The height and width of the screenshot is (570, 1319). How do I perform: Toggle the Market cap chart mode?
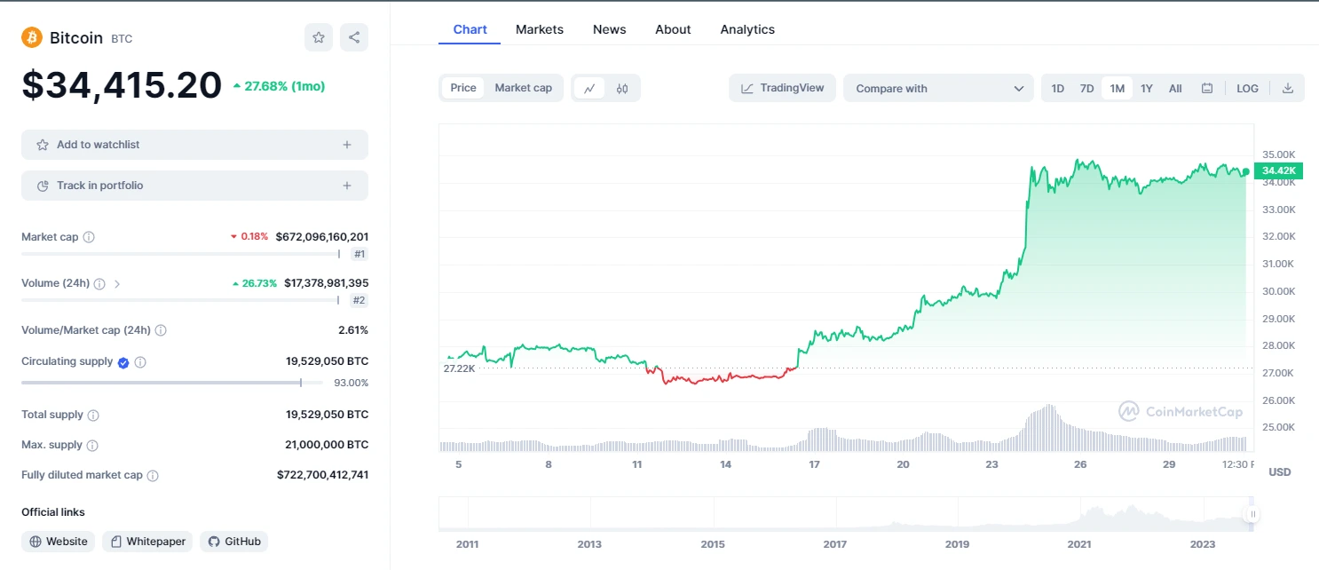pyautogui.click(x=524, y=88)
